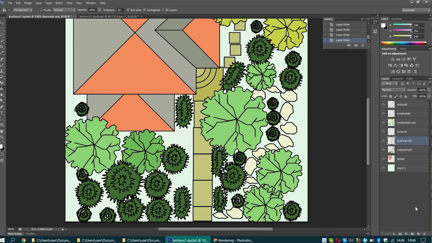
Task: Hide the épület layer
Action: tap(383, 159)
